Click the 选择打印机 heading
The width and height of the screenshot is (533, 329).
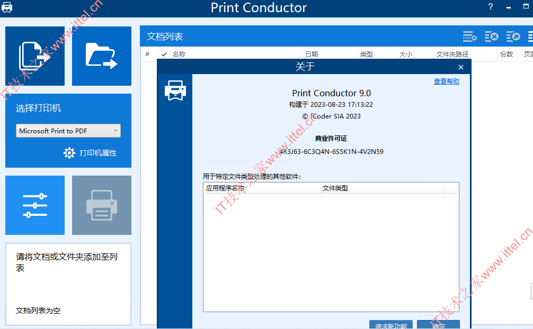38,108
